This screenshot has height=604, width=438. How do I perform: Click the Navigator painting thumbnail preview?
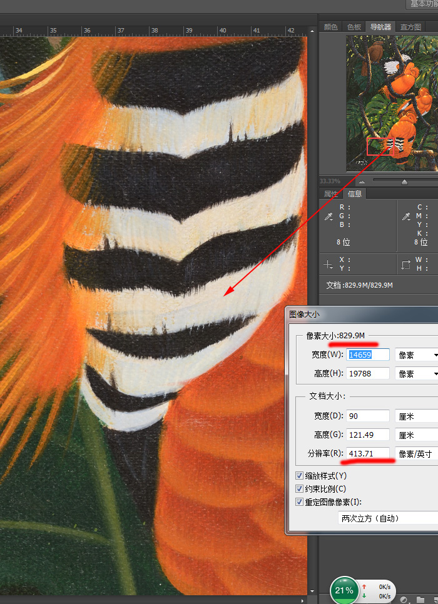(392, 103)
